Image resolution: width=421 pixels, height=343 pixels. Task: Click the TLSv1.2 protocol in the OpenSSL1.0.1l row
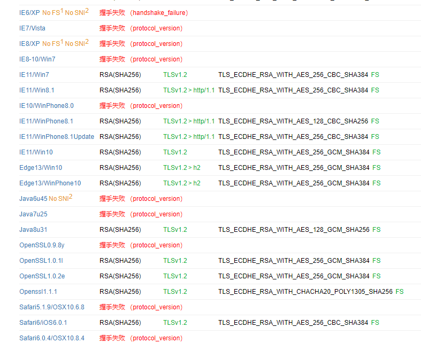tap(175, 261)
